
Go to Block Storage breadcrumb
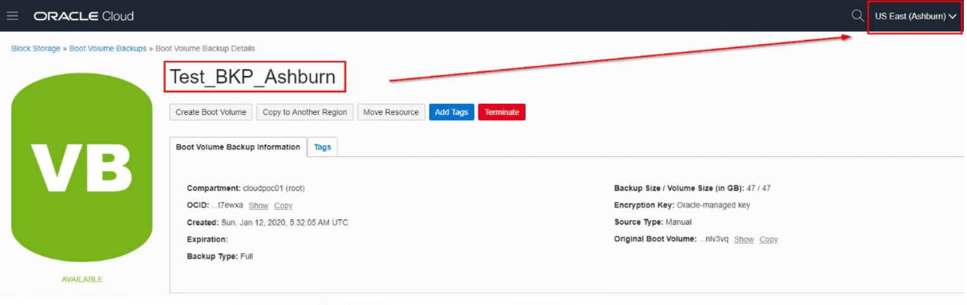click(x=36, y=49)
